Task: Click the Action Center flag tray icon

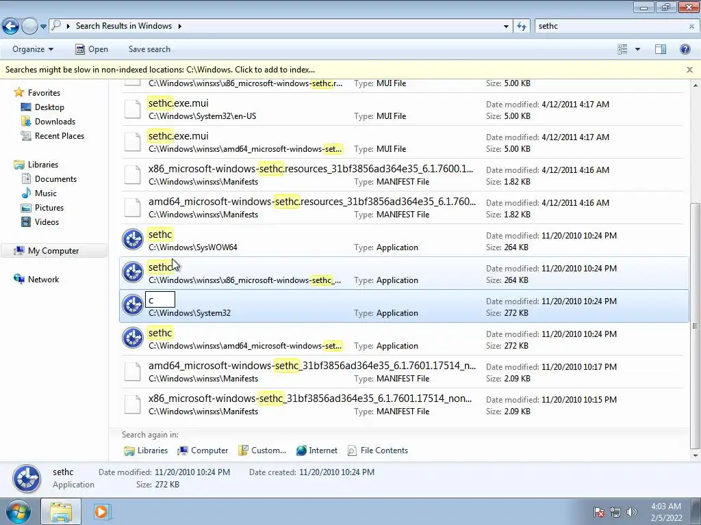Action: point(599,512)
